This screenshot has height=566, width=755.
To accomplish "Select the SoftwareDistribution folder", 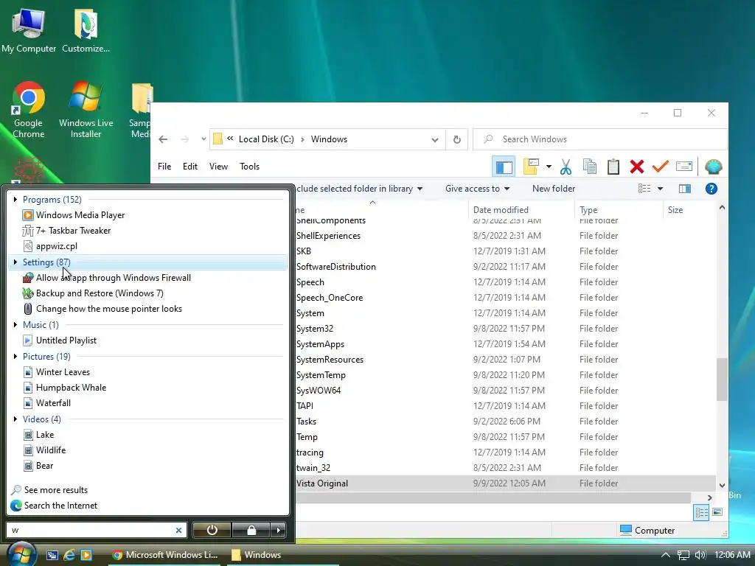I will click(506, 267).
